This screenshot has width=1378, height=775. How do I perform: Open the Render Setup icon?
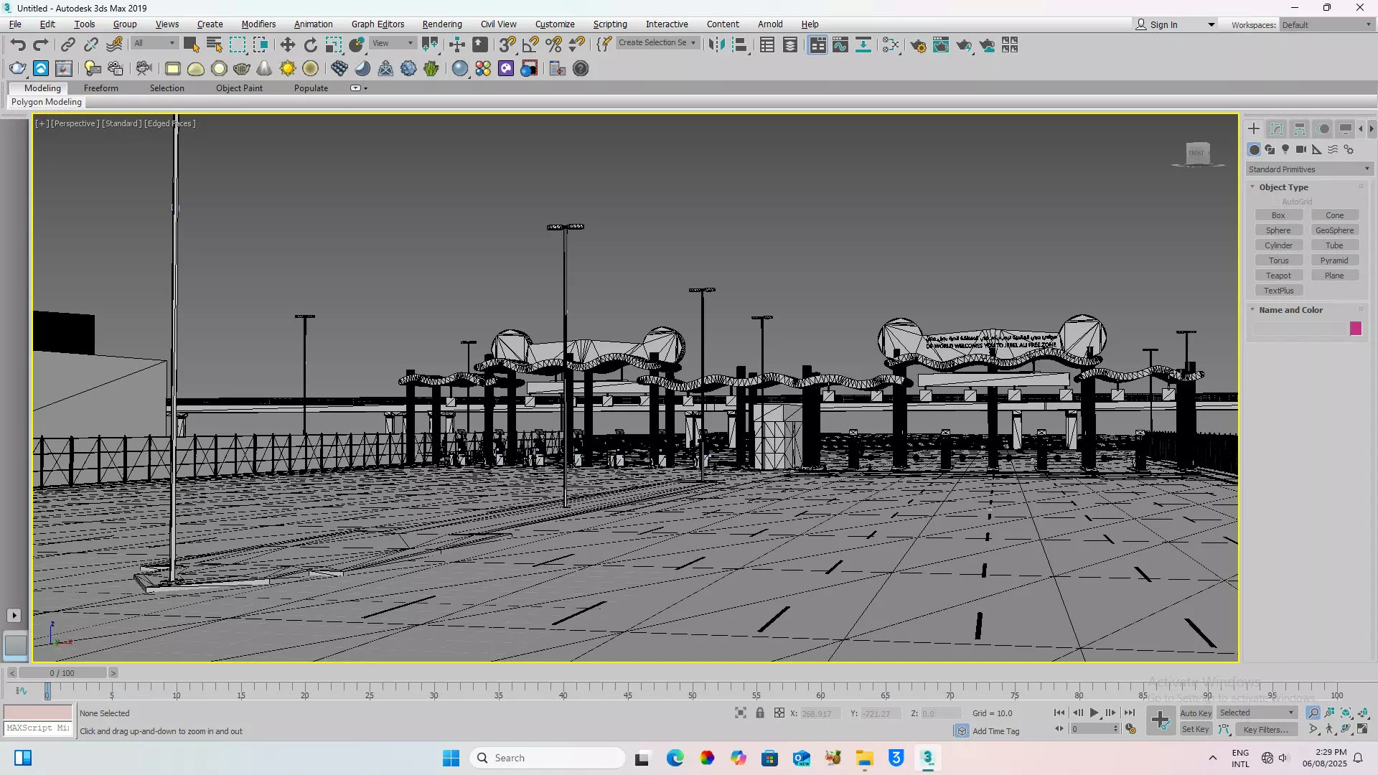point(918,45)
